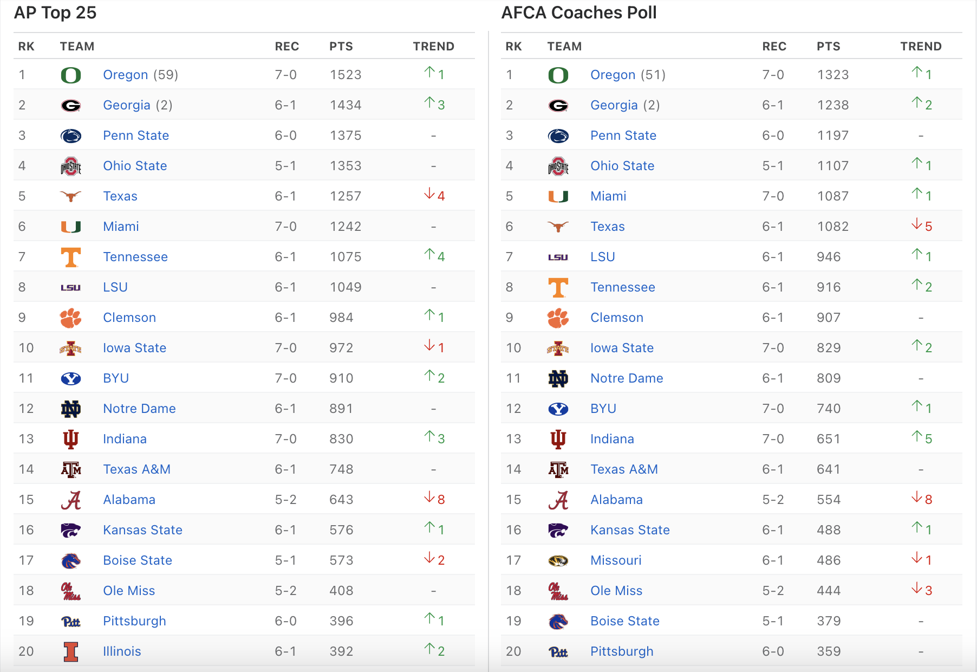Click the Texas A&M logo in the AP Top 25 table
The image size is (977, 672).
pyautogui.click(x=71, y=469)
